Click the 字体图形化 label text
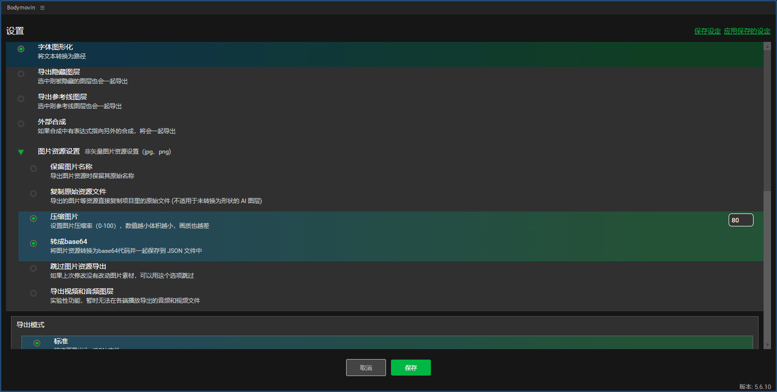The height and width of the screenshot is (392, 777). pyautogui.click(x=55, y=47)
